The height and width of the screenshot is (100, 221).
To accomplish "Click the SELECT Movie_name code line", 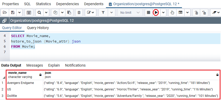I will coord(31,36).
